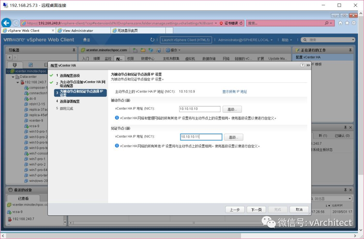Image resolution: width=364 pixels, height=239 pixels.
Task: Click the fourth toolbar icon before the actions gear
Action: (x=158, y=50)
